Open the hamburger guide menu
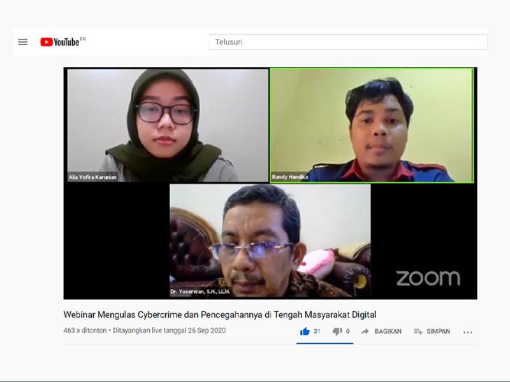The image size is (510, 382). point(23,42)
